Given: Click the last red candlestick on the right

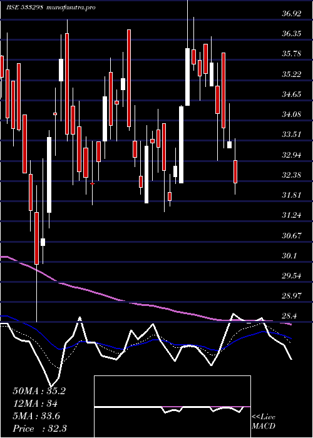Looking at the screenshot, I should coord(235,172).
